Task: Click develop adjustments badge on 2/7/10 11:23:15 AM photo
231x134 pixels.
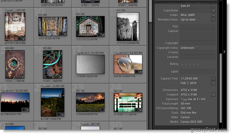Action: pyautogui.click(x=23, y=39)
